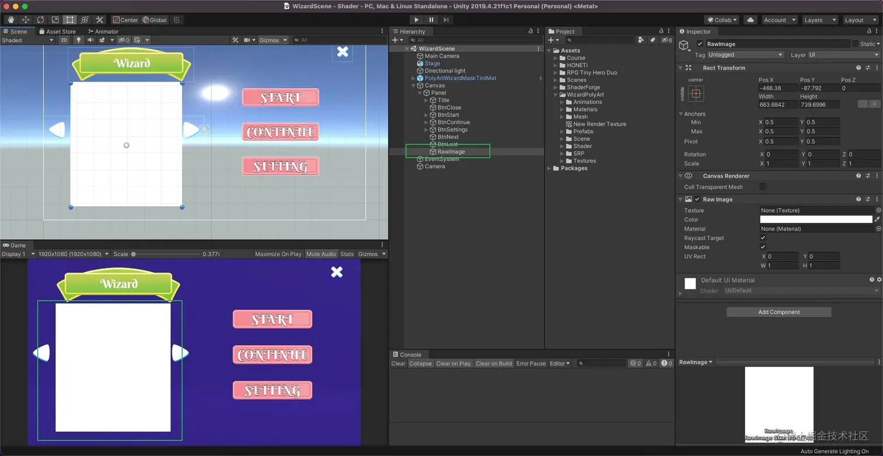This screenshot has height=456, width=883.
Task: Switch to the Asset Store tab
Action: (57, 32)
